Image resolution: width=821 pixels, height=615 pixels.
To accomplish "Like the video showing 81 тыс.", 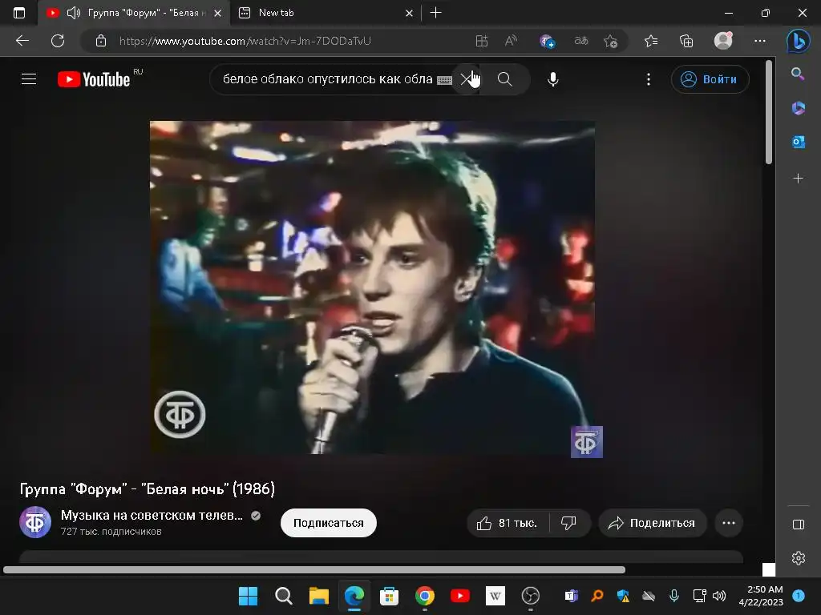I will click(507, 523).
